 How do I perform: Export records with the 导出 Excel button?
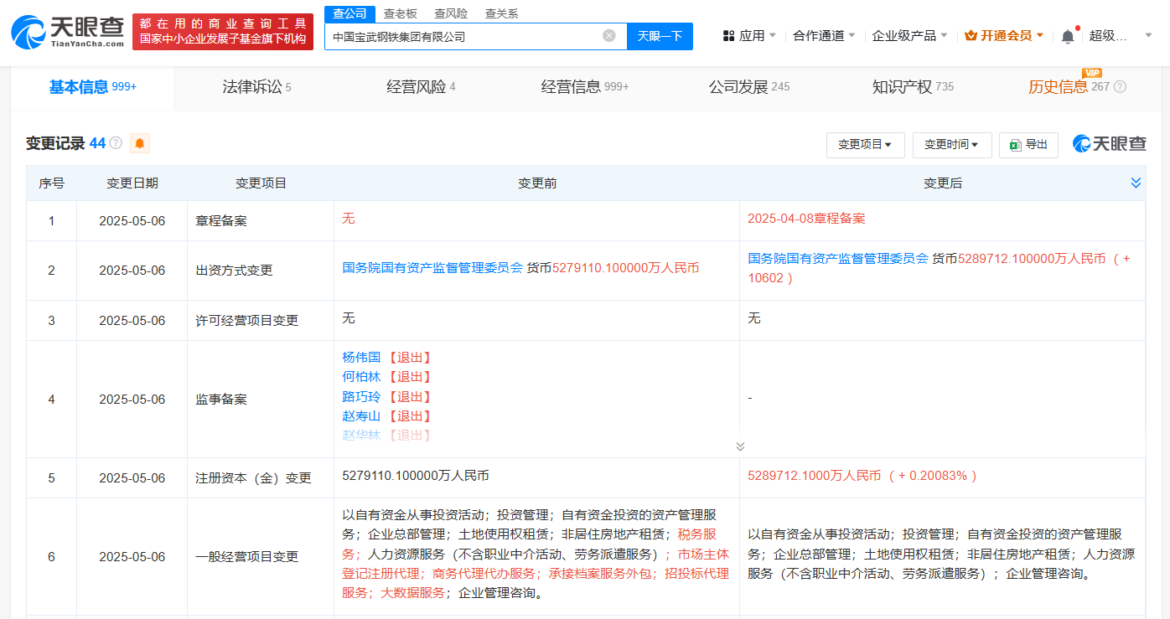tap(1028, 145)
